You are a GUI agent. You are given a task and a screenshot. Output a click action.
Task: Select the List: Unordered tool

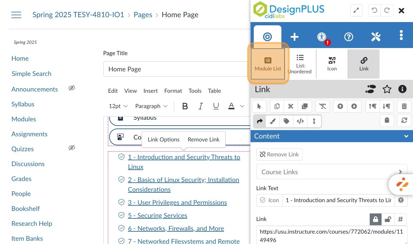300,64
